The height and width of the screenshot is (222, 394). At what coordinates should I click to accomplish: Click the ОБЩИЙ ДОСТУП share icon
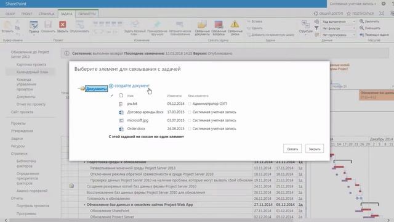316,14
